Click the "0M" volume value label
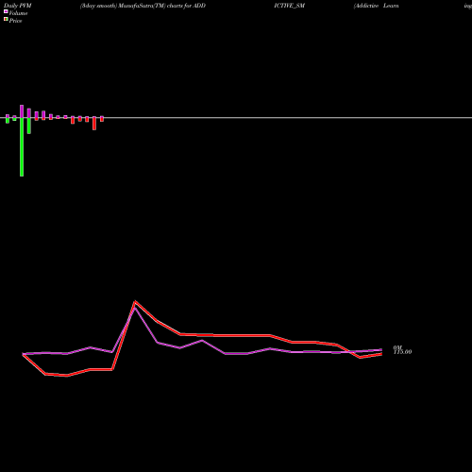The width and height of the screenshot is (472, 472). click(397, 347)
